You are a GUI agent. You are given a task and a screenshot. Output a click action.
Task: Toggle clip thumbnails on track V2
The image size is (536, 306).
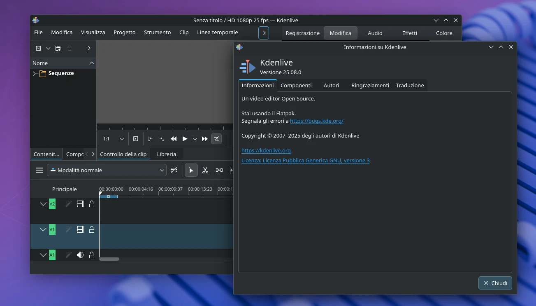(80, 204)
